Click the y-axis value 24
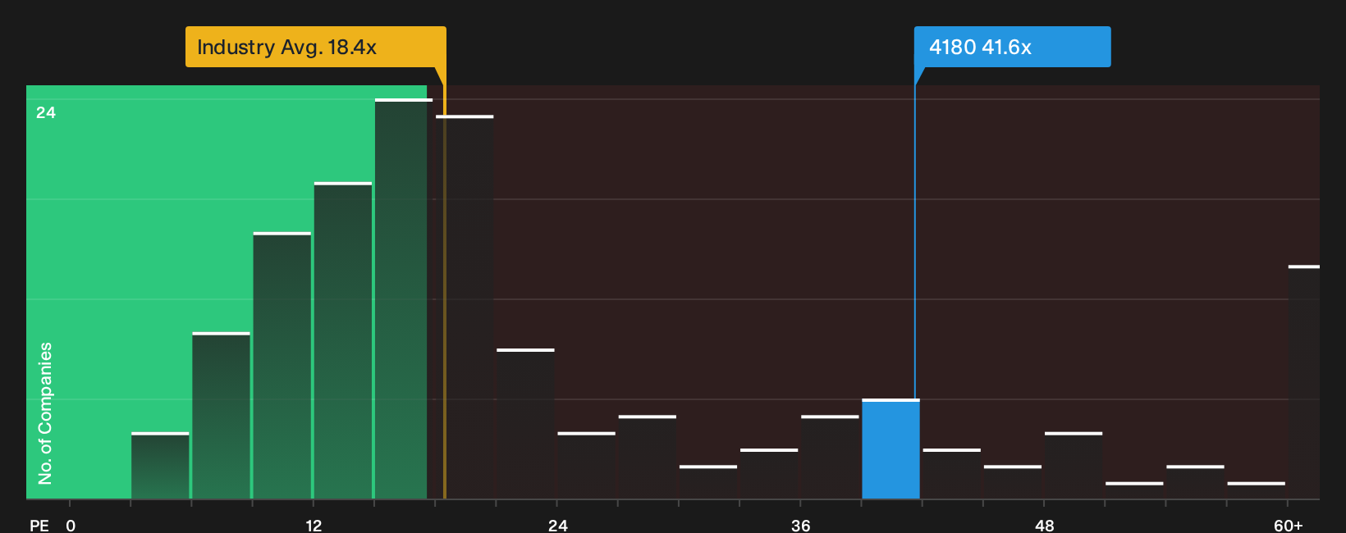This screenshot has width=1346, height=533. click(x=46, y=112)
